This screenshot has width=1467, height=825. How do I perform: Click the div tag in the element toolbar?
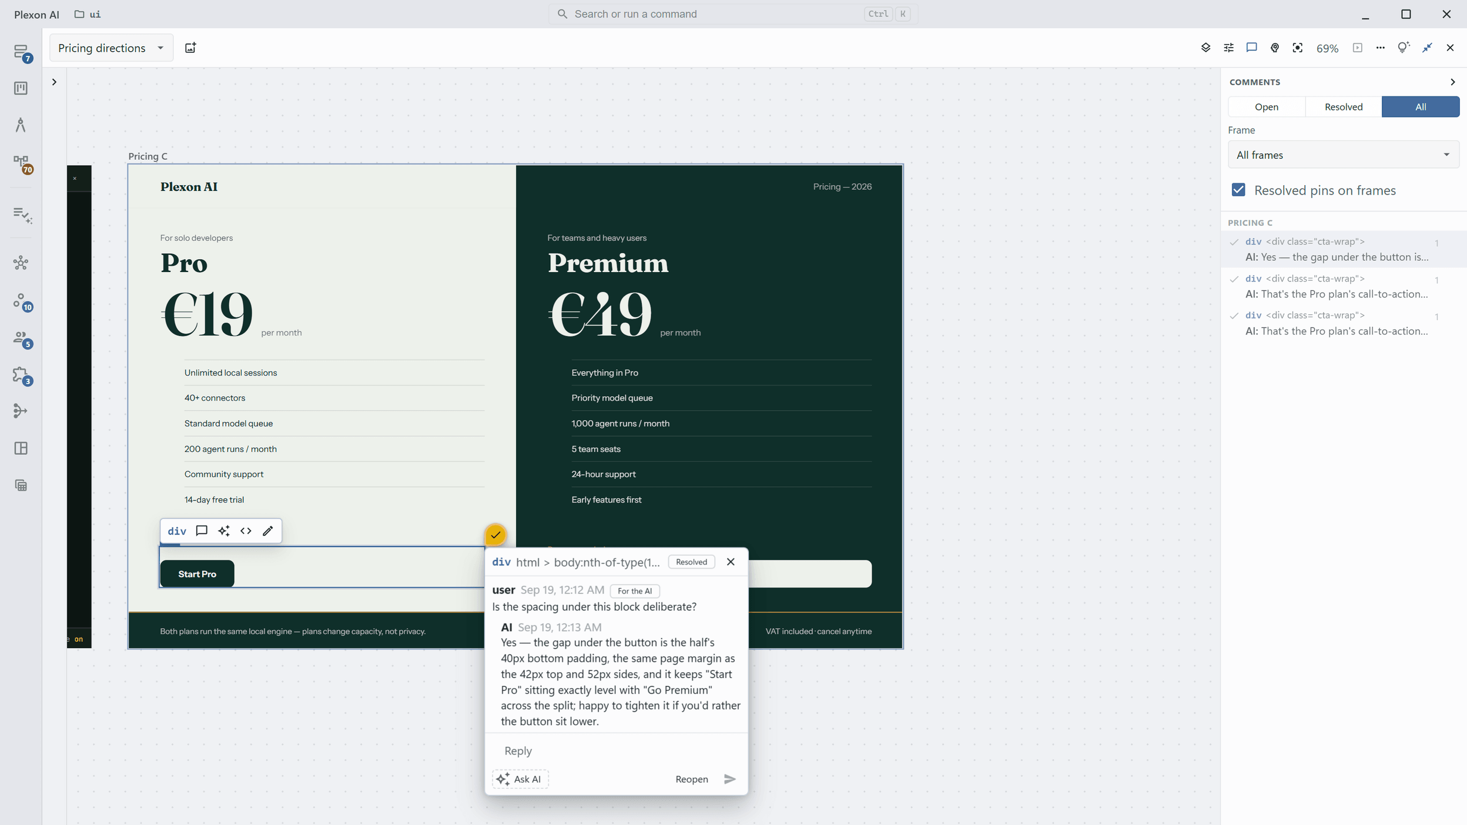[177, 531]
